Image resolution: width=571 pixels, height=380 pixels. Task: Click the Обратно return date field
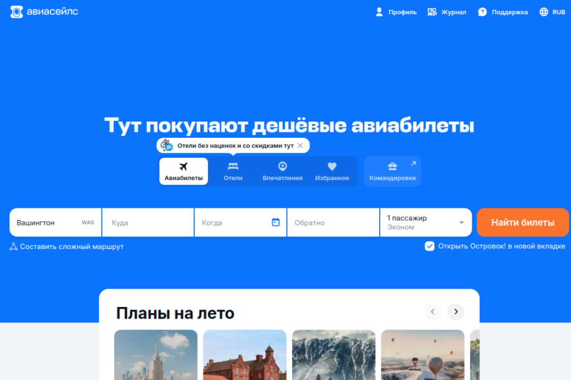tap(333, 222)
